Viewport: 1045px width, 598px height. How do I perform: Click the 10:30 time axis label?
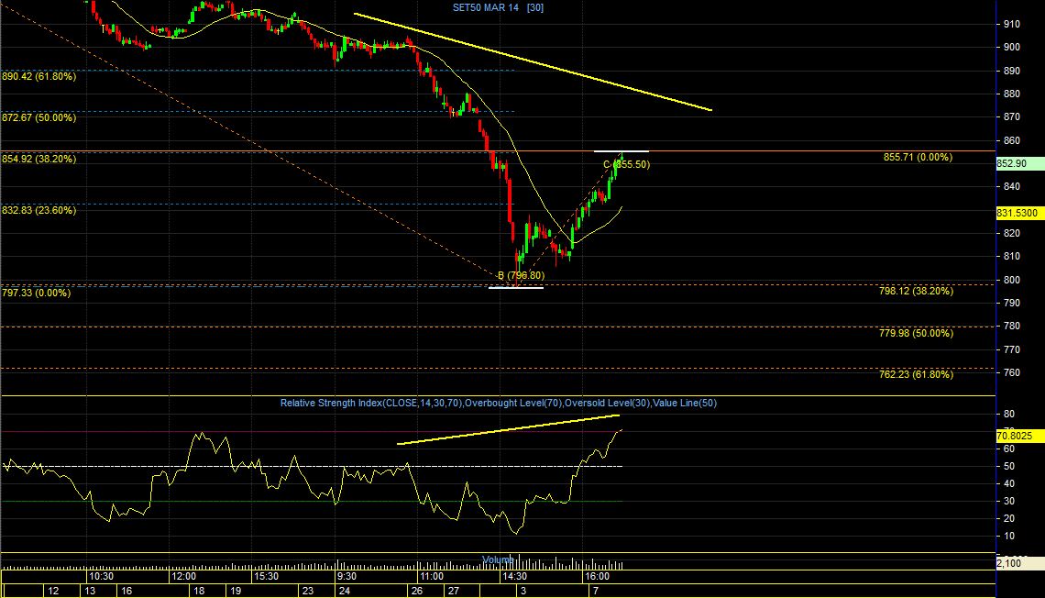(x=101, y=577)
